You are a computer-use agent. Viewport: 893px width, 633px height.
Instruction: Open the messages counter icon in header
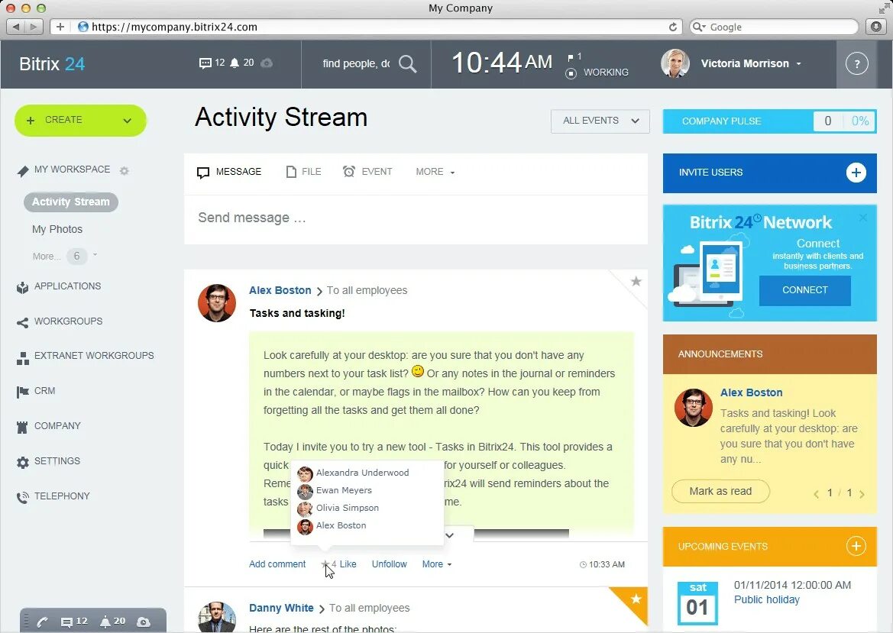(x=205, y=63)
